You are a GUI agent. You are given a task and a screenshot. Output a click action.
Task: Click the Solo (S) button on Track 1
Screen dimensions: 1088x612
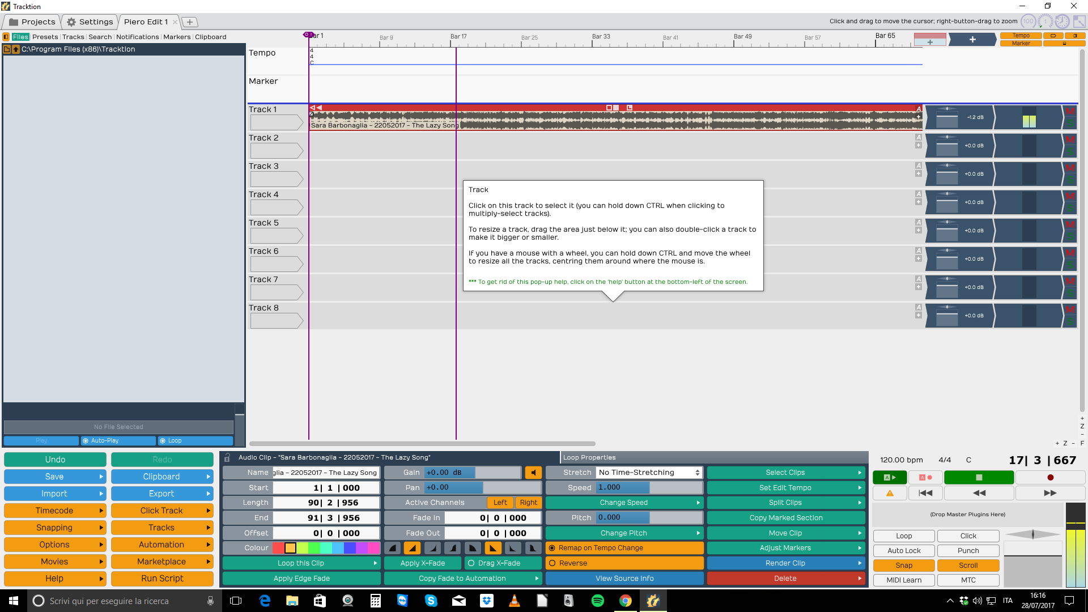click(1070, 123)
